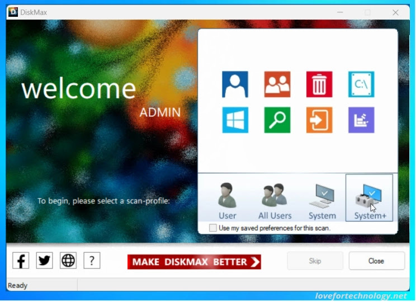Open the DiskMax Twitter icon
This screenshot has width=416, height=302.
tap(44, 261)
